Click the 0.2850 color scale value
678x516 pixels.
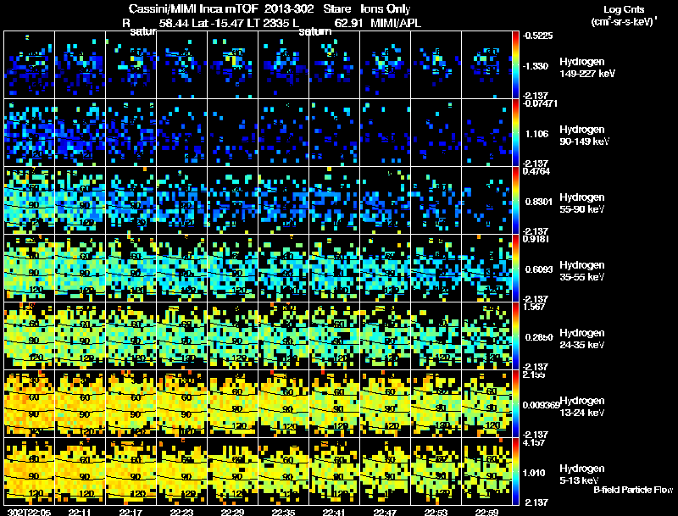pyautogui.click(x=539, y=337)
